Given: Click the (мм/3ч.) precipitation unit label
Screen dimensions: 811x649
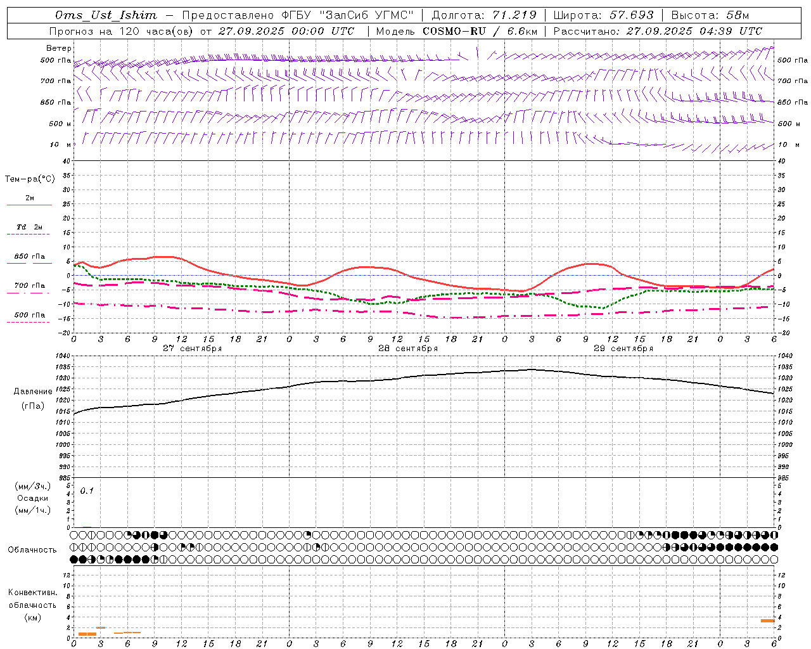Looking at the screenshot, I should click(32, 486).
